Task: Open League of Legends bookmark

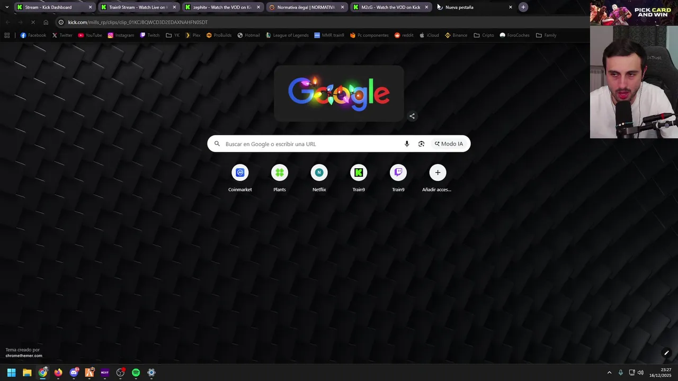Action: 287,35
